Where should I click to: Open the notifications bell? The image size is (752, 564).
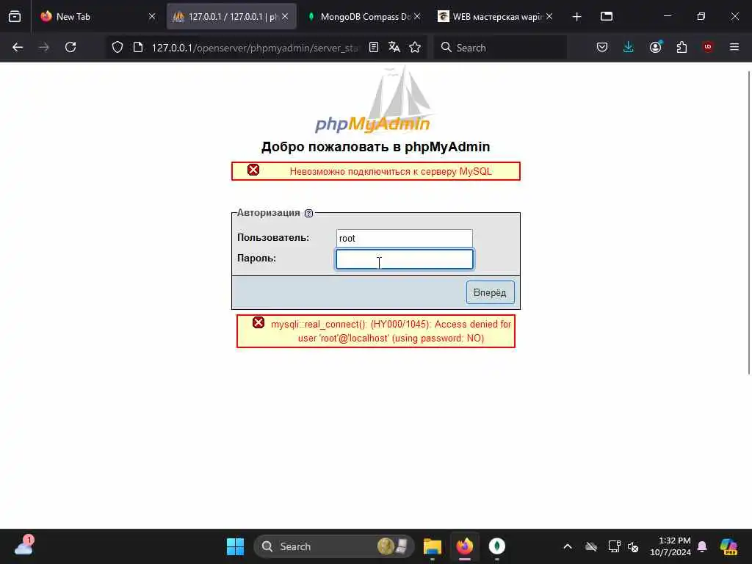702,546
